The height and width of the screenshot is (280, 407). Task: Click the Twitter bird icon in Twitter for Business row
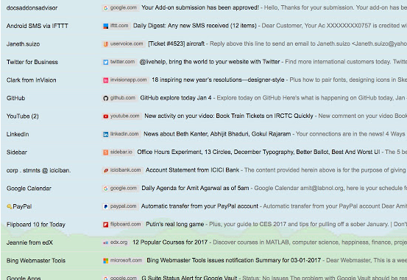[106, 62]
